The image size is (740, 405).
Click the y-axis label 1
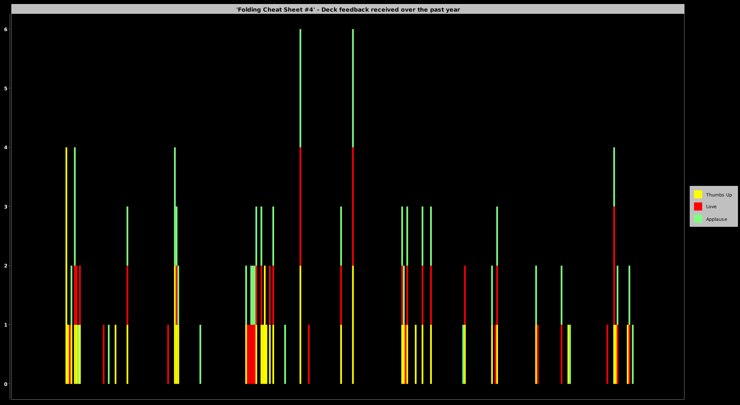(6, 325)
